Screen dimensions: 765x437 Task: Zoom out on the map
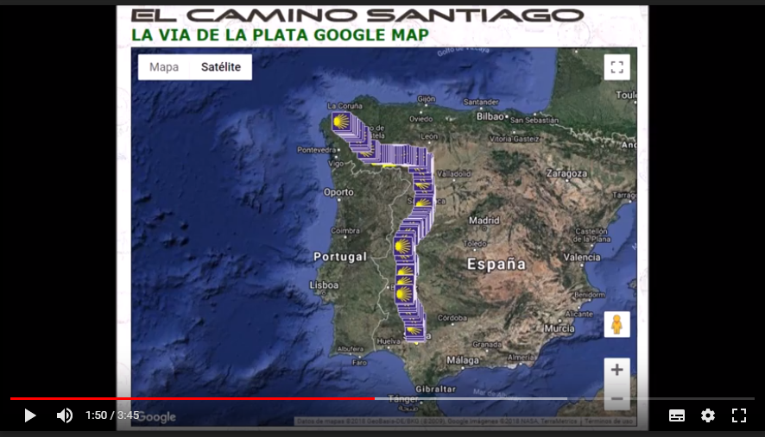616,397
